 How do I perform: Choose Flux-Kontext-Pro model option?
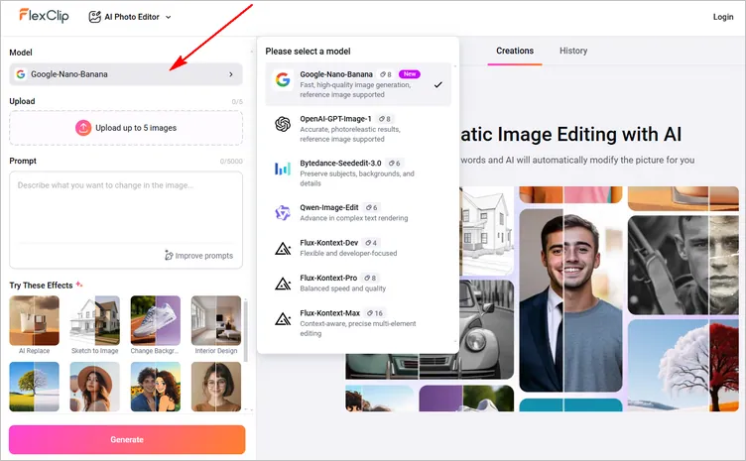click(x=358, y=283)
